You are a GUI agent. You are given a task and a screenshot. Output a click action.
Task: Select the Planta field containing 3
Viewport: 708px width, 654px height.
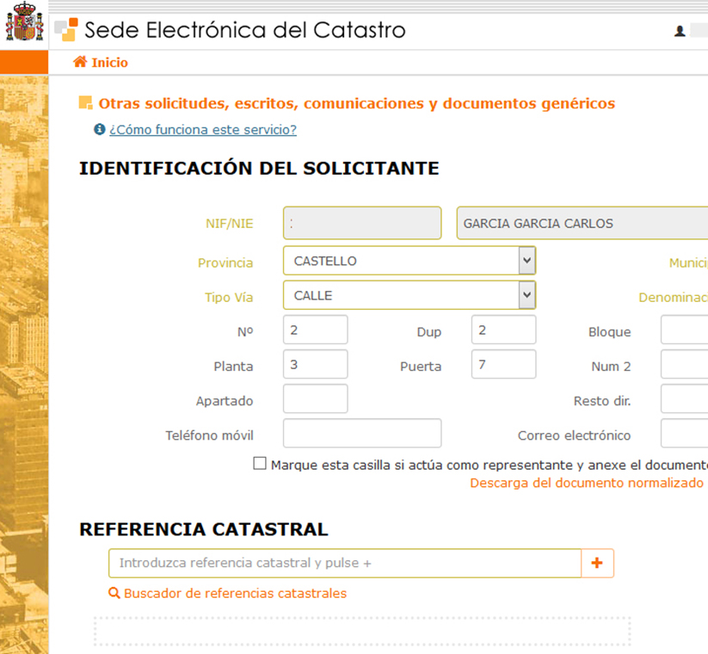click(315, 364)
